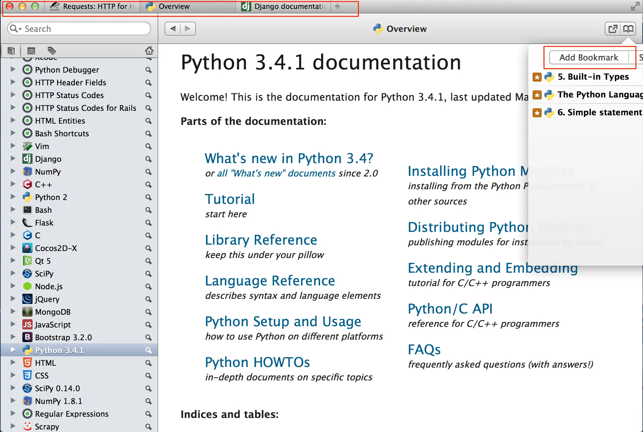643x432 pixels.
Task: Click the open-in-browser share icon
Action: pos(613,29)
